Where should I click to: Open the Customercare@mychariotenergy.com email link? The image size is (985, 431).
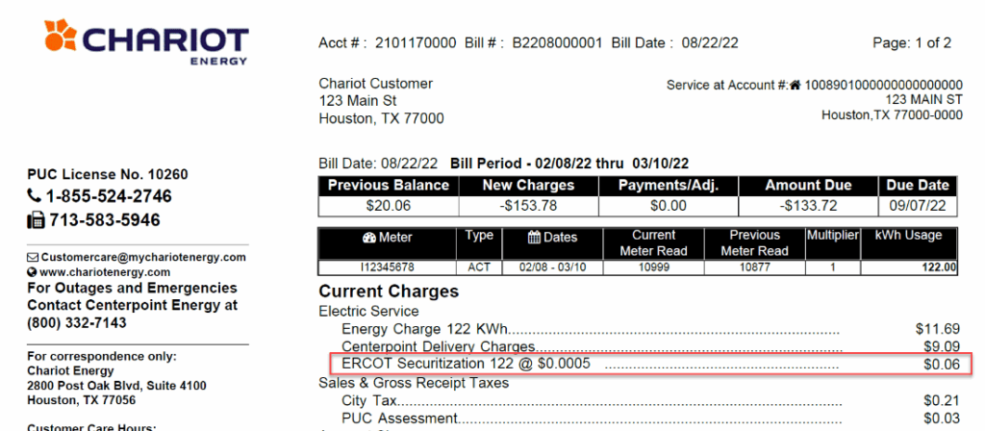144,258
